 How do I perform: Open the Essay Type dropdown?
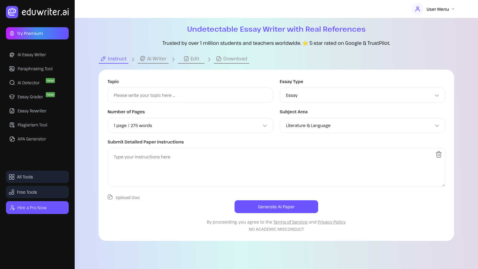click(x=362, y=95)
